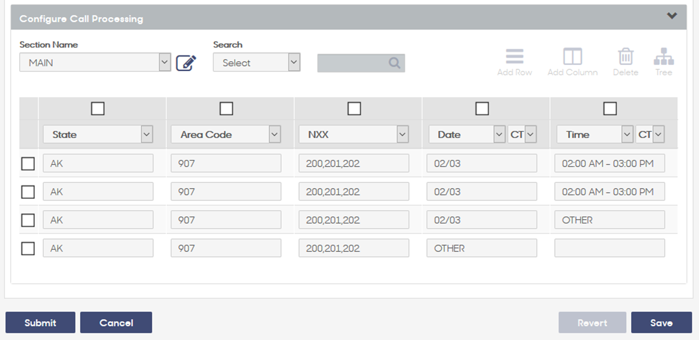Tick the Time column checkbox

point(610,109)
